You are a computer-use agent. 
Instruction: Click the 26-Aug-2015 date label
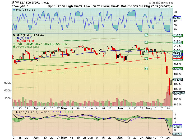click(20, 6)
